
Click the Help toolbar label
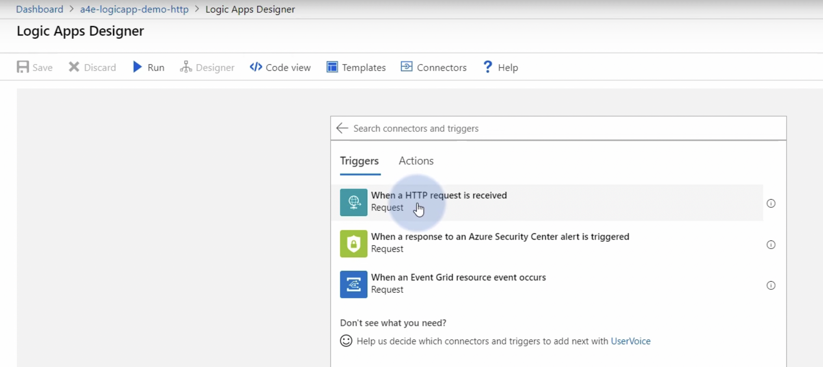pyautogui.click(x=508, y=68)
